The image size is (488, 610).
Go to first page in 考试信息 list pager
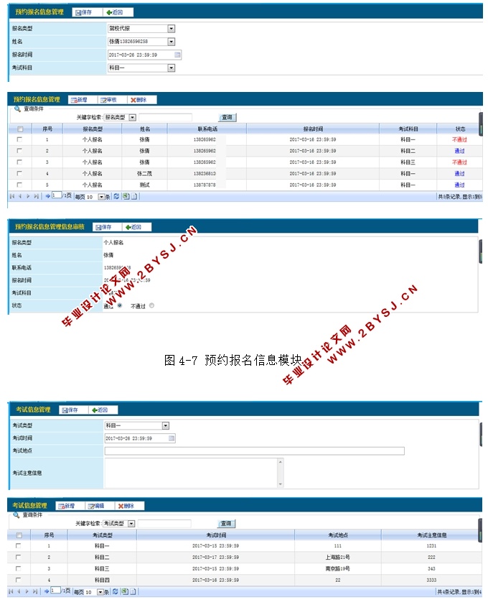point(11,592)
